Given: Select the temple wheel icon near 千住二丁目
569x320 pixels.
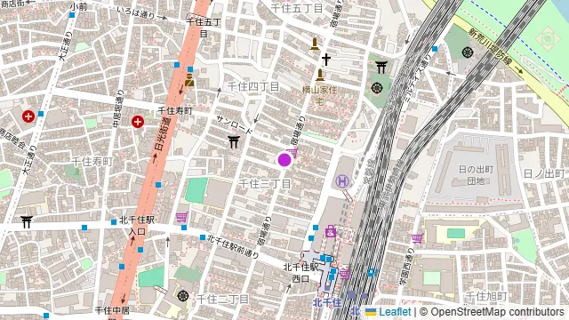Looking at the screenshot, I should (183, 296).
